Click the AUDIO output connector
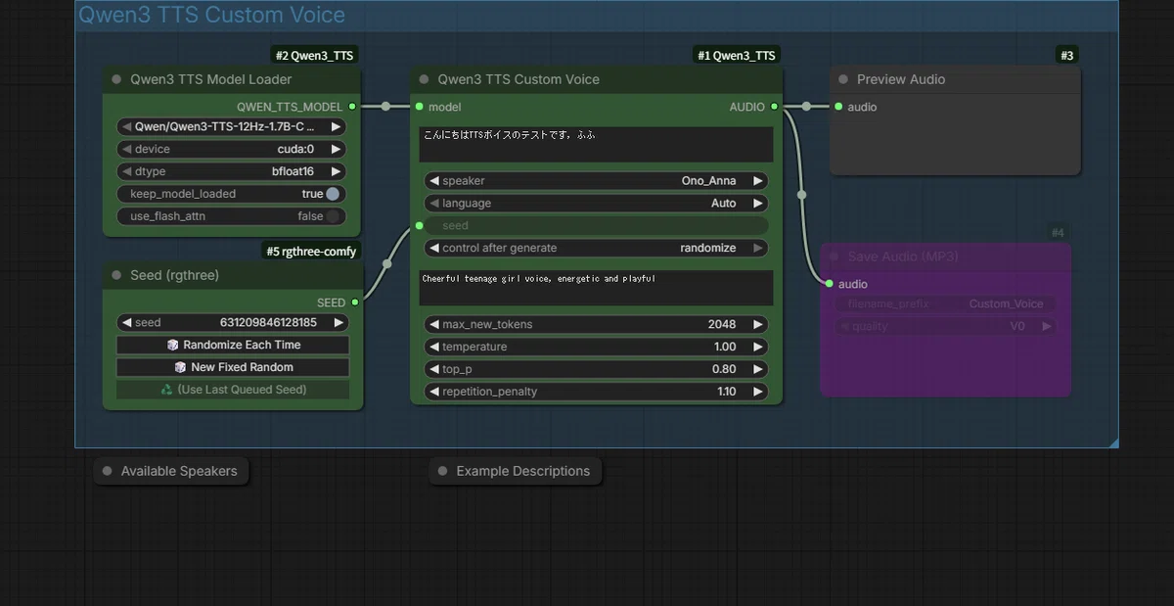Screen dimensions: 1174x606 pos(774,107)
